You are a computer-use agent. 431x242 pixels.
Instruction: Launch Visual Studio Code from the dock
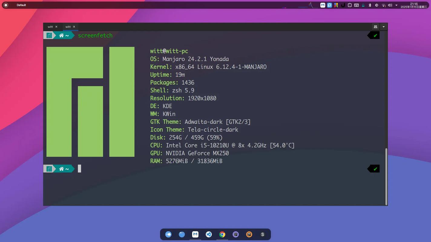click(x=209, y=234)
